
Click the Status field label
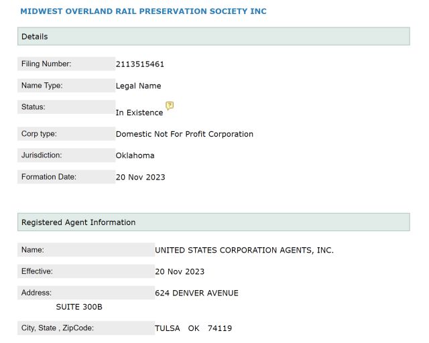pyautogui.click(x=34, y=107)
